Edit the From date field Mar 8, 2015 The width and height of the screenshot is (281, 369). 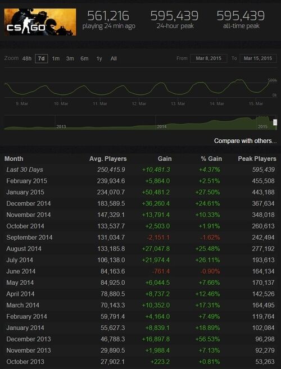tap(209, 58)
